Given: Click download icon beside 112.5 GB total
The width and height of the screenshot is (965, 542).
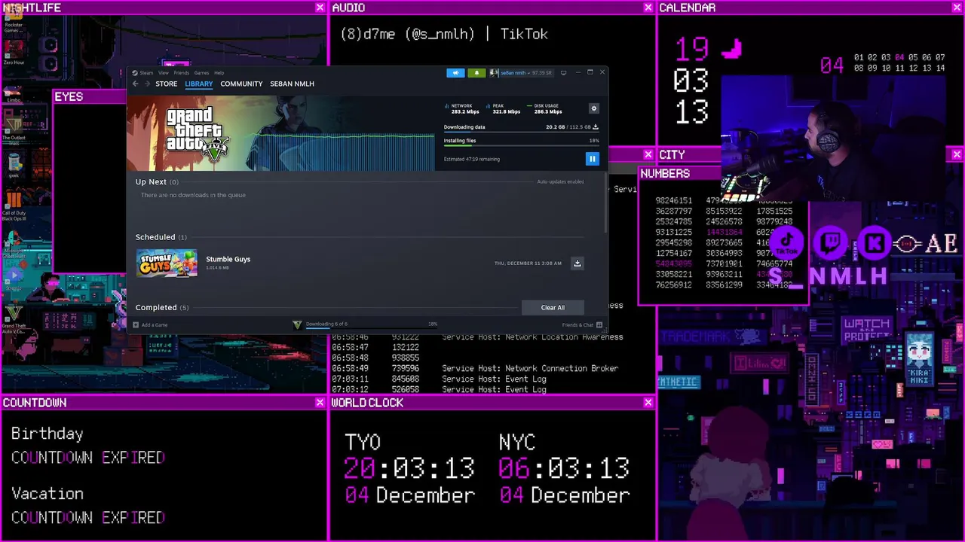Looking at the screenshot, I should tap(596, 127).
